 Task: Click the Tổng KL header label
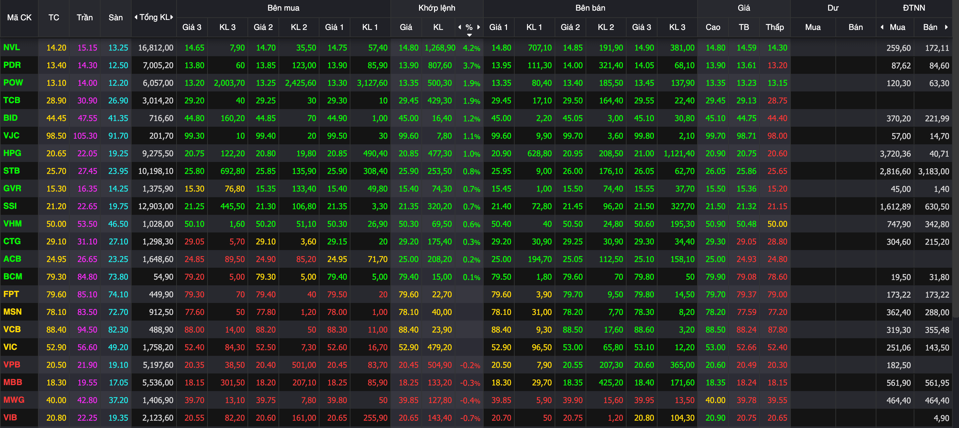tap(155, 17)
